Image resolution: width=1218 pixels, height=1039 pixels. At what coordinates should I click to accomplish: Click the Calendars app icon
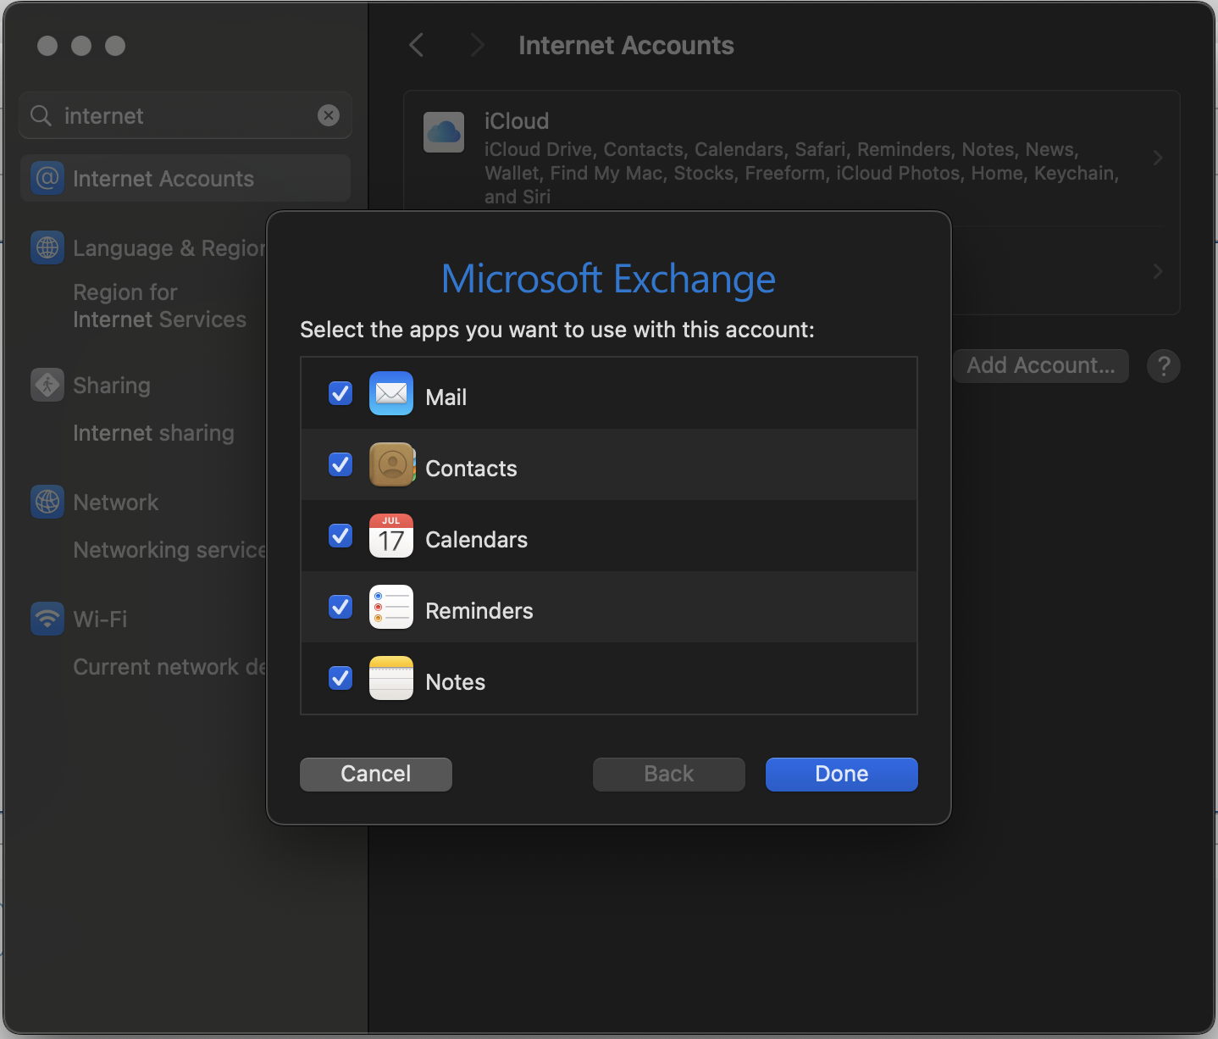pos(391,536)
